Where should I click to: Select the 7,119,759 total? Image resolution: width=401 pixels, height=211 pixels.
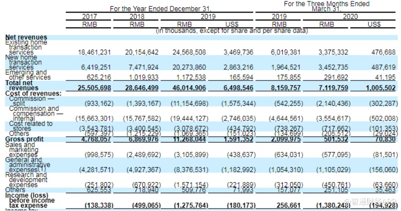point(333,88)
